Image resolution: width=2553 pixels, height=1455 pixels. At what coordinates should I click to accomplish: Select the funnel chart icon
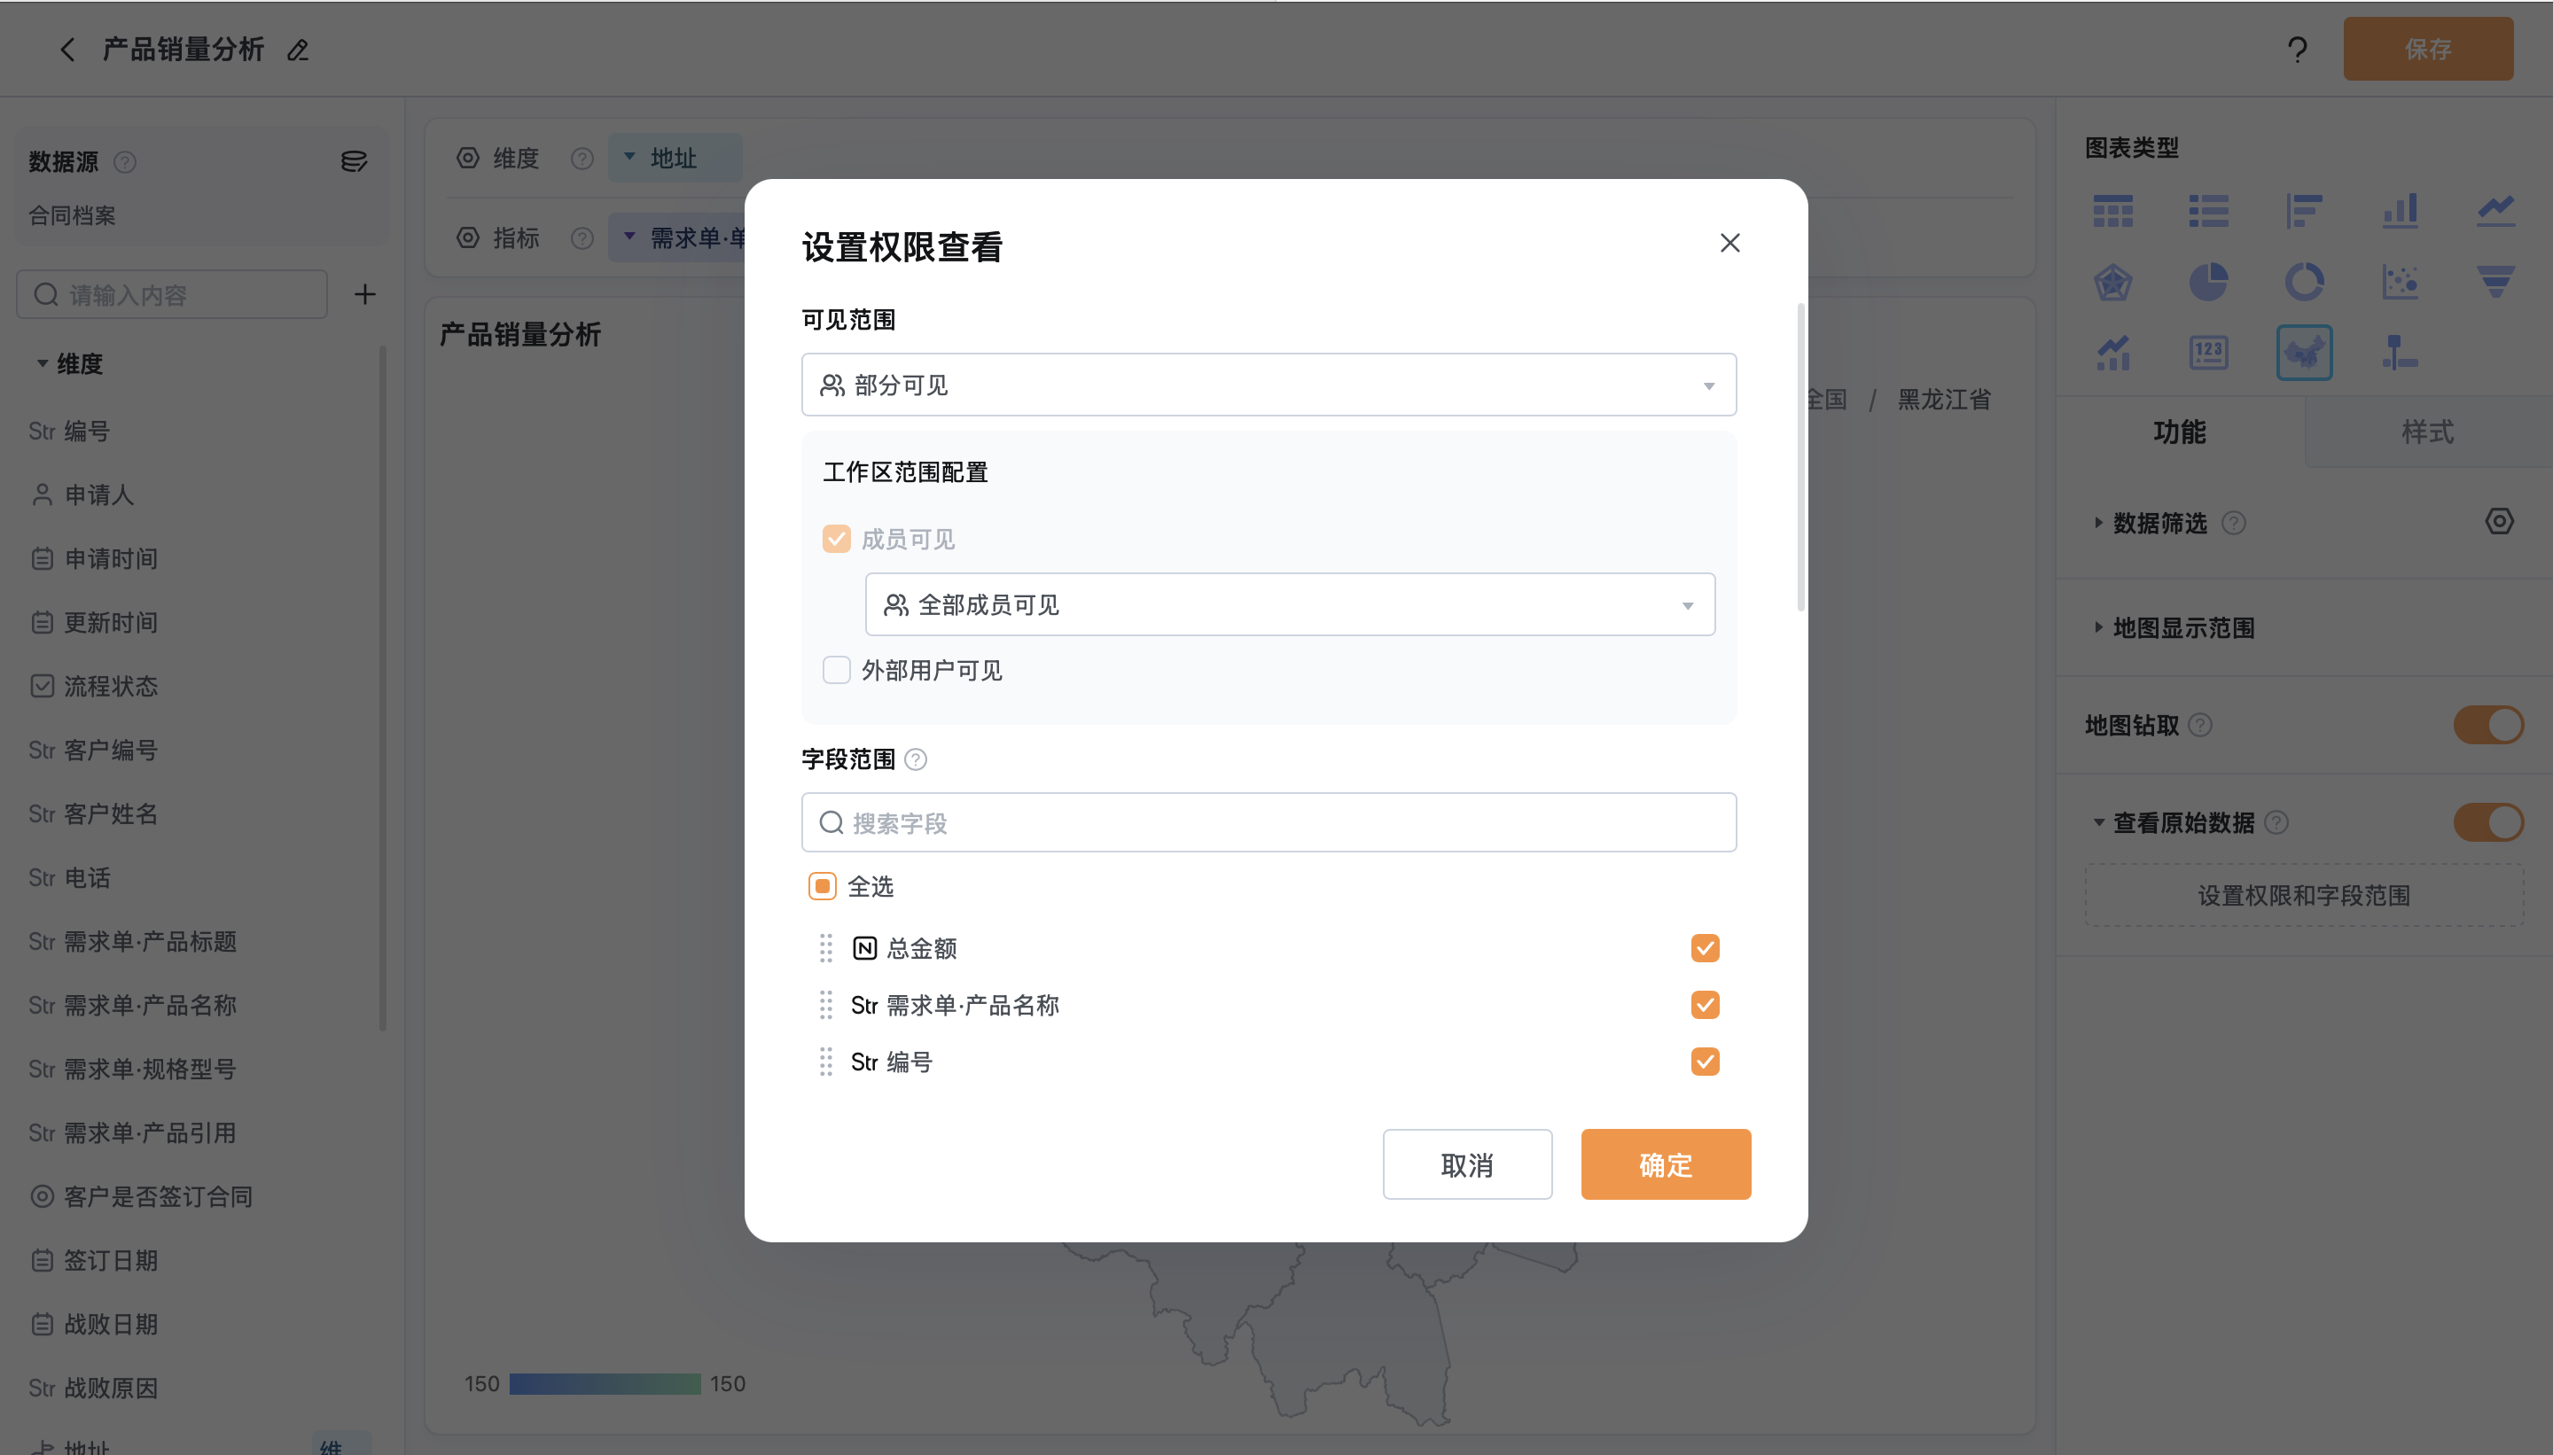pos(2495,282)
